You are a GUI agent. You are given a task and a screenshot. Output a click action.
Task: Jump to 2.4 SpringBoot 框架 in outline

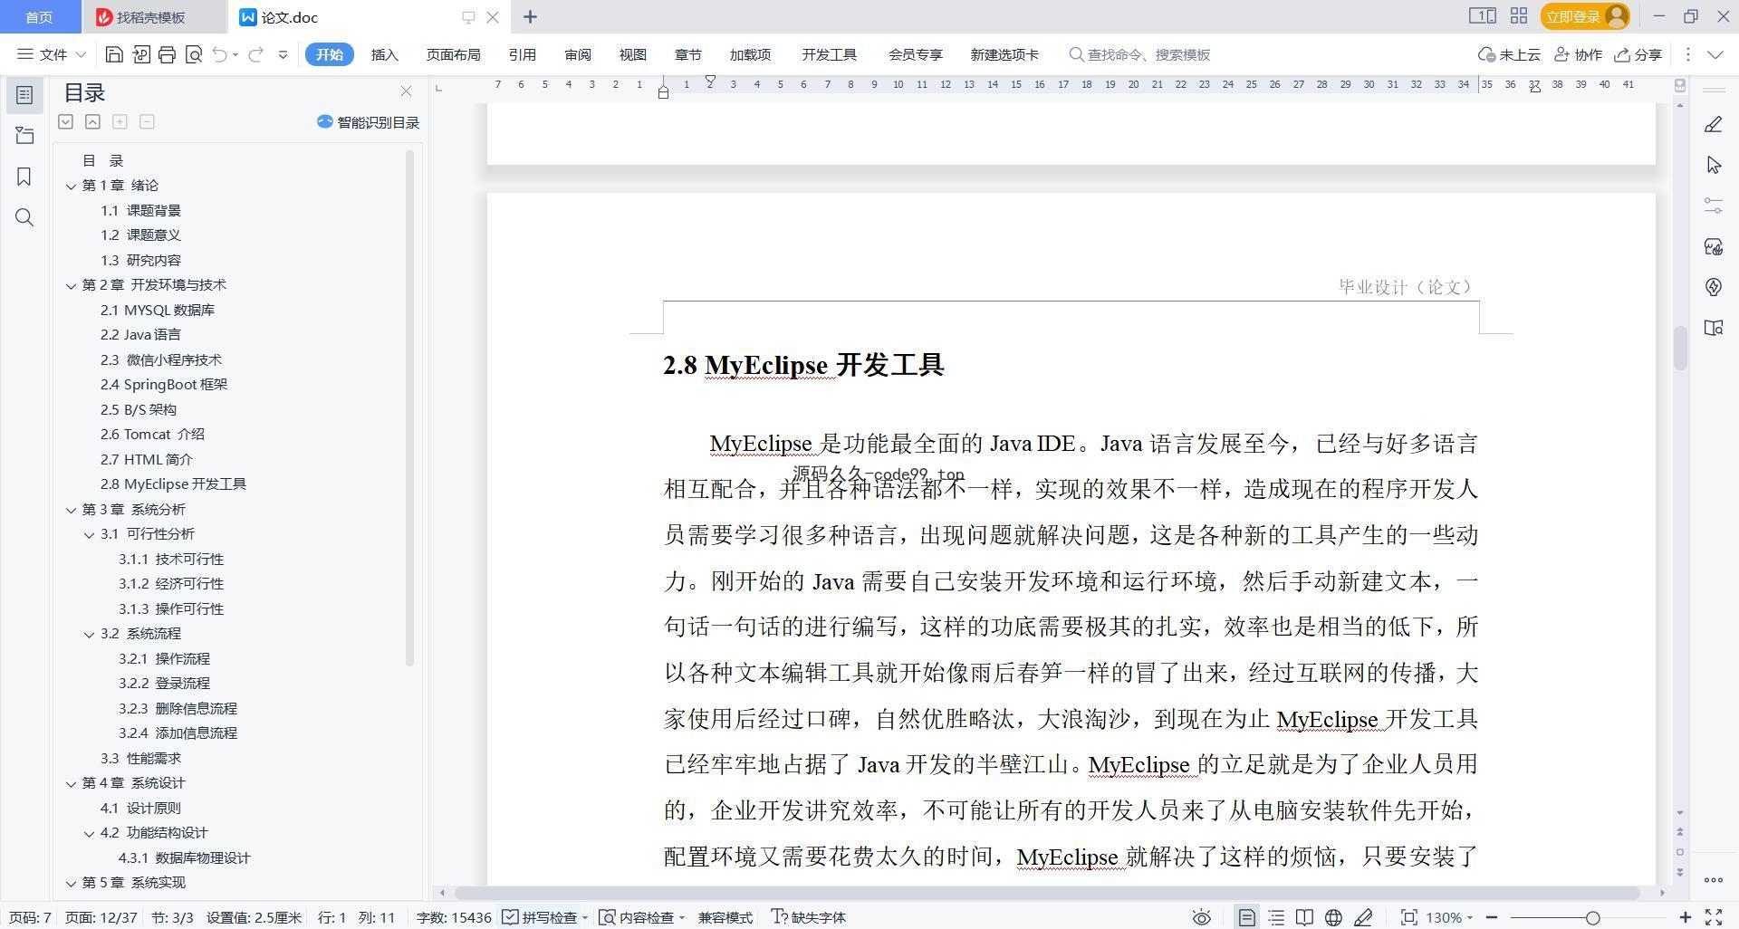pyautogui.click(x=164, y=385)
